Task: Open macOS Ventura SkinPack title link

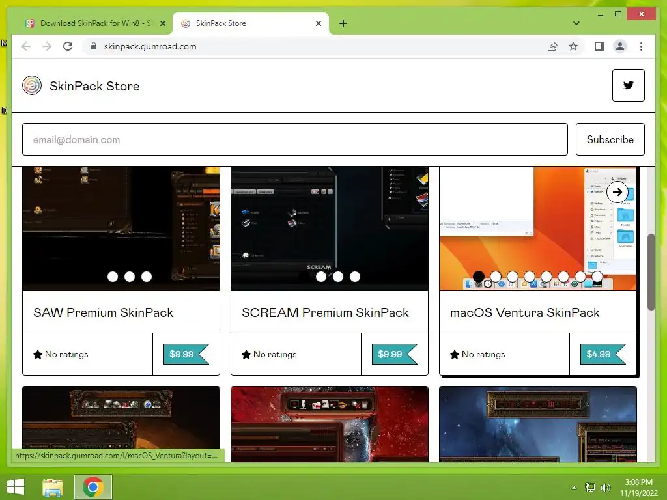Action: 524,312
